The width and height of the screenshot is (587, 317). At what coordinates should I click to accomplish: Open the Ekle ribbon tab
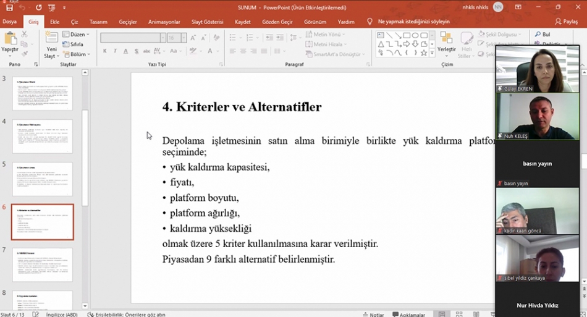(55, 22)
